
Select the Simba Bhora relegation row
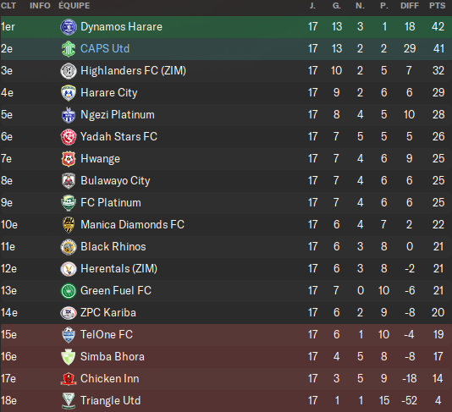(226, 357)
